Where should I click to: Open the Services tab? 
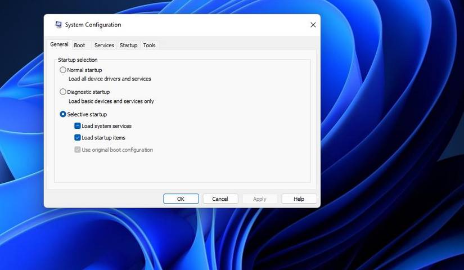point(104,46)
